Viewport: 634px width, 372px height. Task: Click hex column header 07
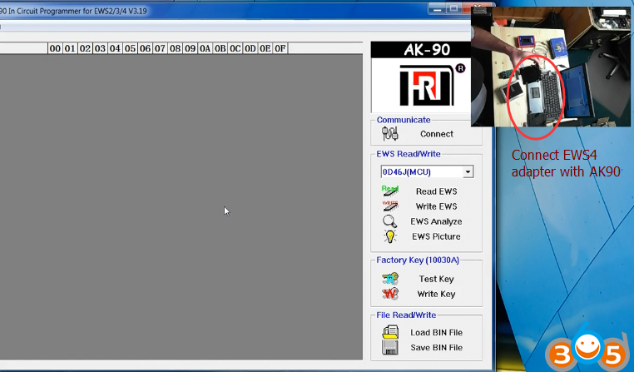point(160,48)
